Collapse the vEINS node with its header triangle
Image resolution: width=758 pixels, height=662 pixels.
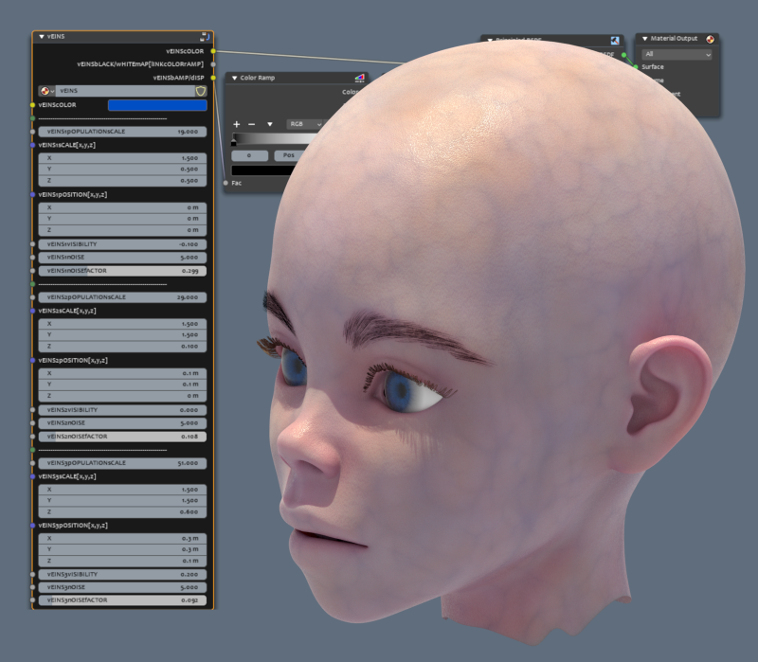click(41, 37)
